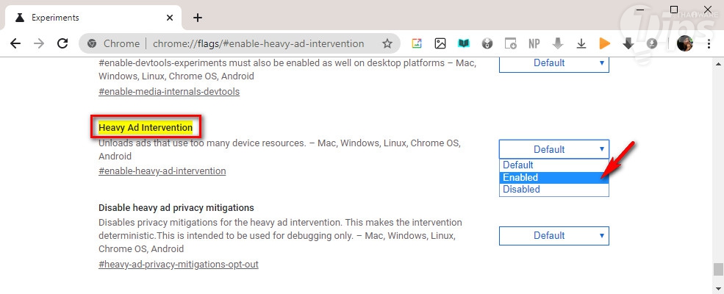Select Disabled option in dropdown list
The height and width of the screenshot is (294, 724).
tap(554, 190)
